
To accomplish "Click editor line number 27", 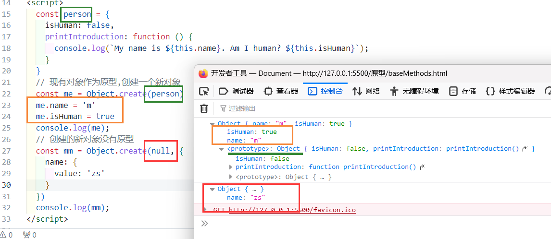I will 6,151.
